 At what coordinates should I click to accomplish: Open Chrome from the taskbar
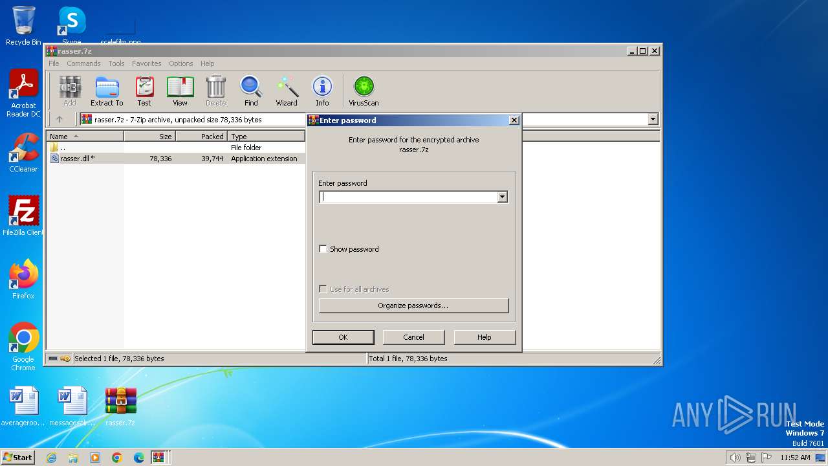tap(117, 458)
